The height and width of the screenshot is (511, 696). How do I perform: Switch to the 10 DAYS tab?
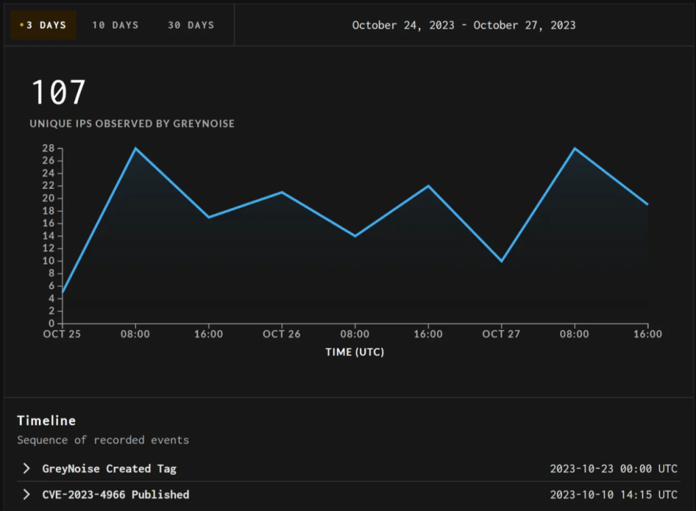(115, 25)
